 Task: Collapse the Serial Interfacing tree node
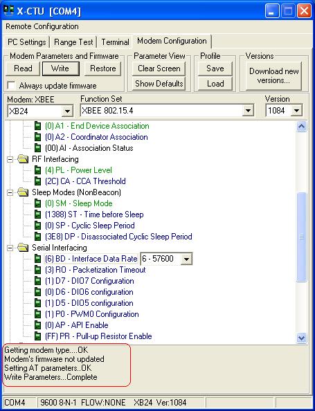tap(10, 248)
